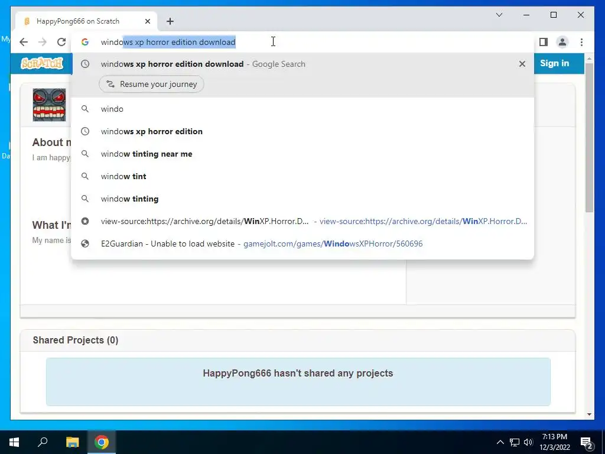Click the bookmark star icon of view-source entry

coord(85,221)
